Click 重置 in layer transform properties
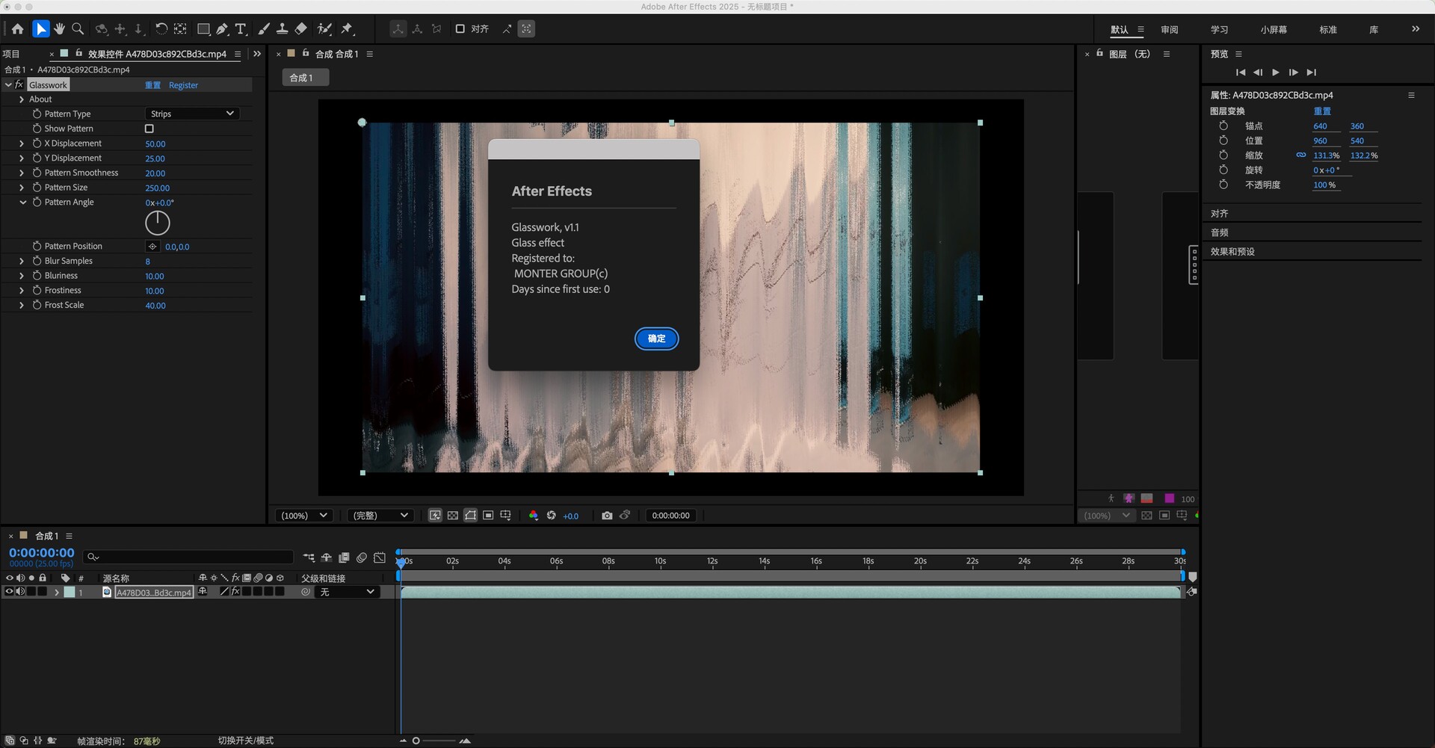Viewport: 1435px width, 748px height. (1322, 111)
